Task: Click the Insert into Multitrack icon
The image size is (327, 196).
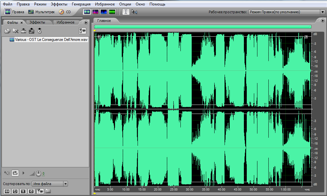Action: [24, 31]
